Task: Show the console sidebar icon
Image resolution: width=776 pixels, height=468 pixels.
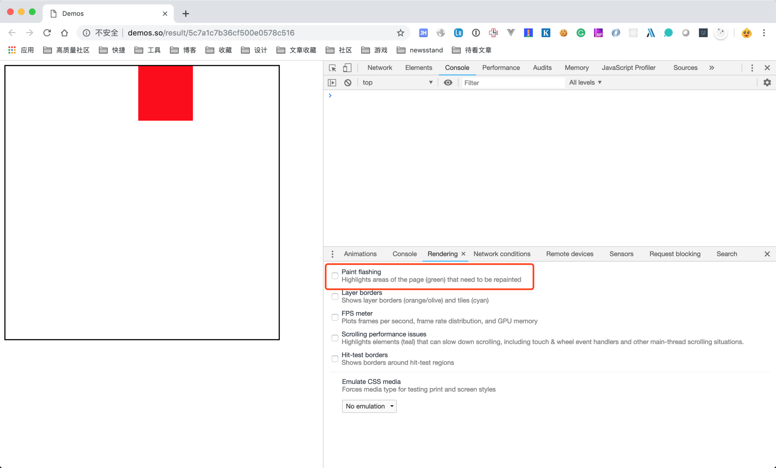Action: pyautogui.click(x=332, y=83)
